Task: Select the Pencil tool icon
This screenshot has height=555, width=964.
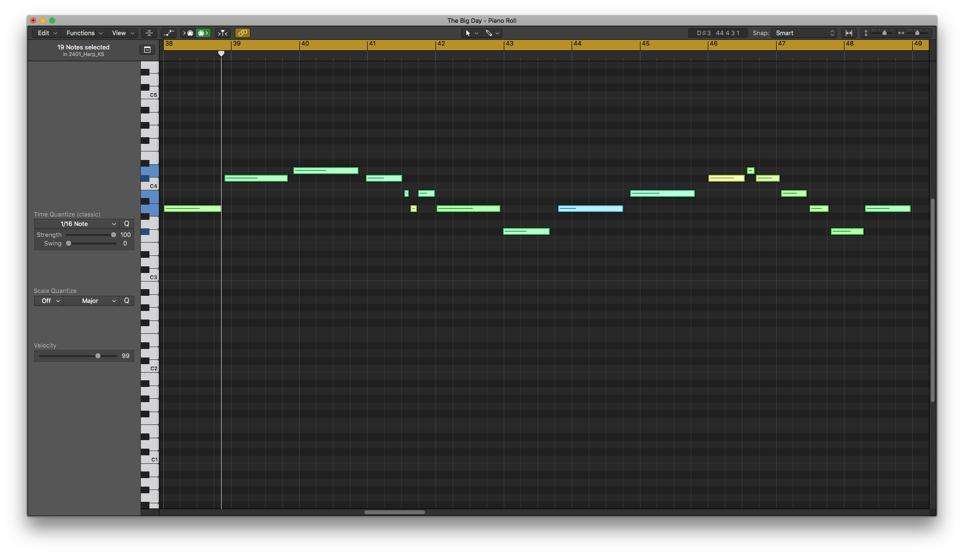Action: click(489, 33)
